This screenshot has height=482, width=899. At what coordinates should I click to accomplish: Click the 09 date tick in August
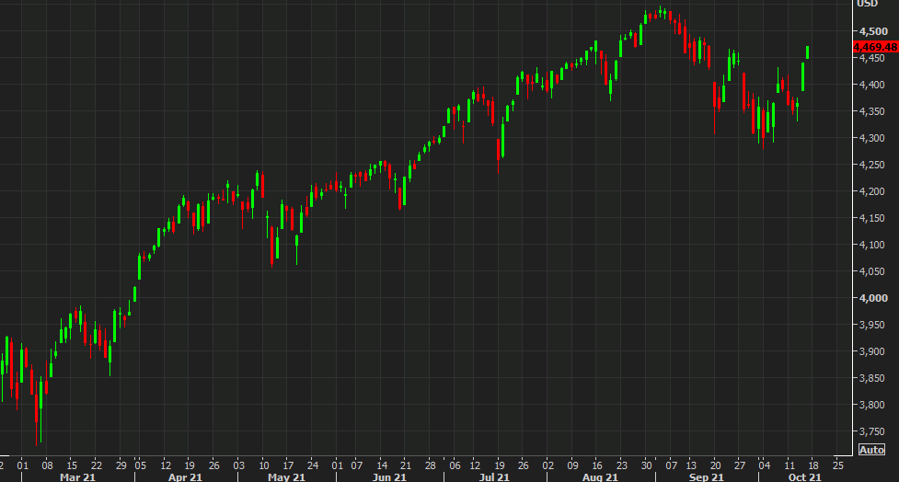[x=572, y=465]
